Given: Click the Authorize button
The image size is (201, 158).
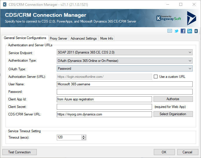Looking at the screenshot, I should click(x=173, y=99).
